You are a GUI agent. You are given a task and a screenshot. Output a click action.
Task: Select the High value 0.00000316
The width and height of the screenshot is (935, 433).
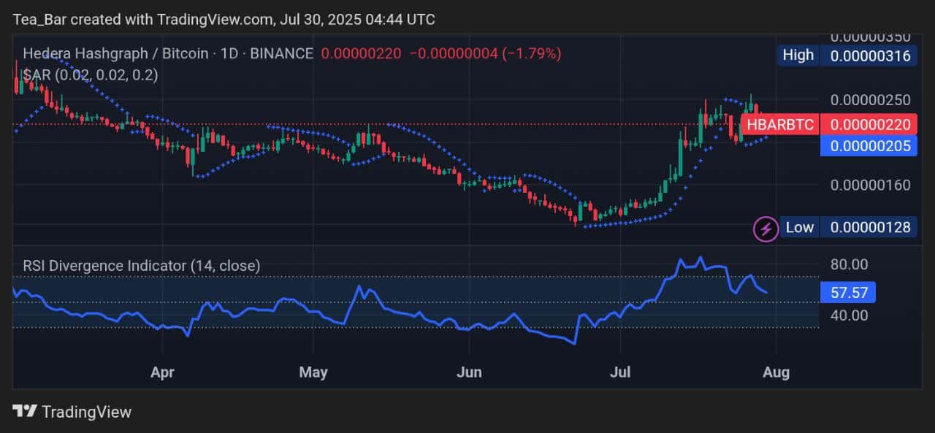click(869, 55)
